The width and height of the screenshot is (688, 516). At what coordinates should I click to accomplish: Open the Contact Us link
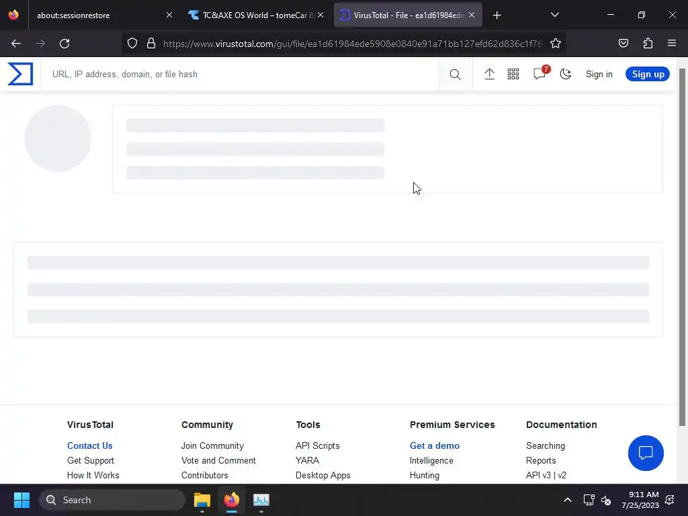pyautogui.click(x=89, y=445)
